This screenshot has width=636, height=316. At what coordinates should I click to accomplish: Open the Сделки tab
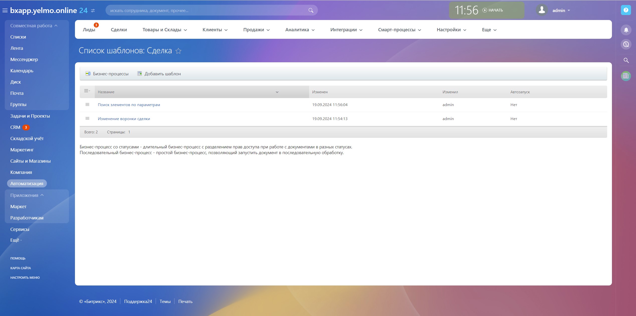[x=119, y=30]
